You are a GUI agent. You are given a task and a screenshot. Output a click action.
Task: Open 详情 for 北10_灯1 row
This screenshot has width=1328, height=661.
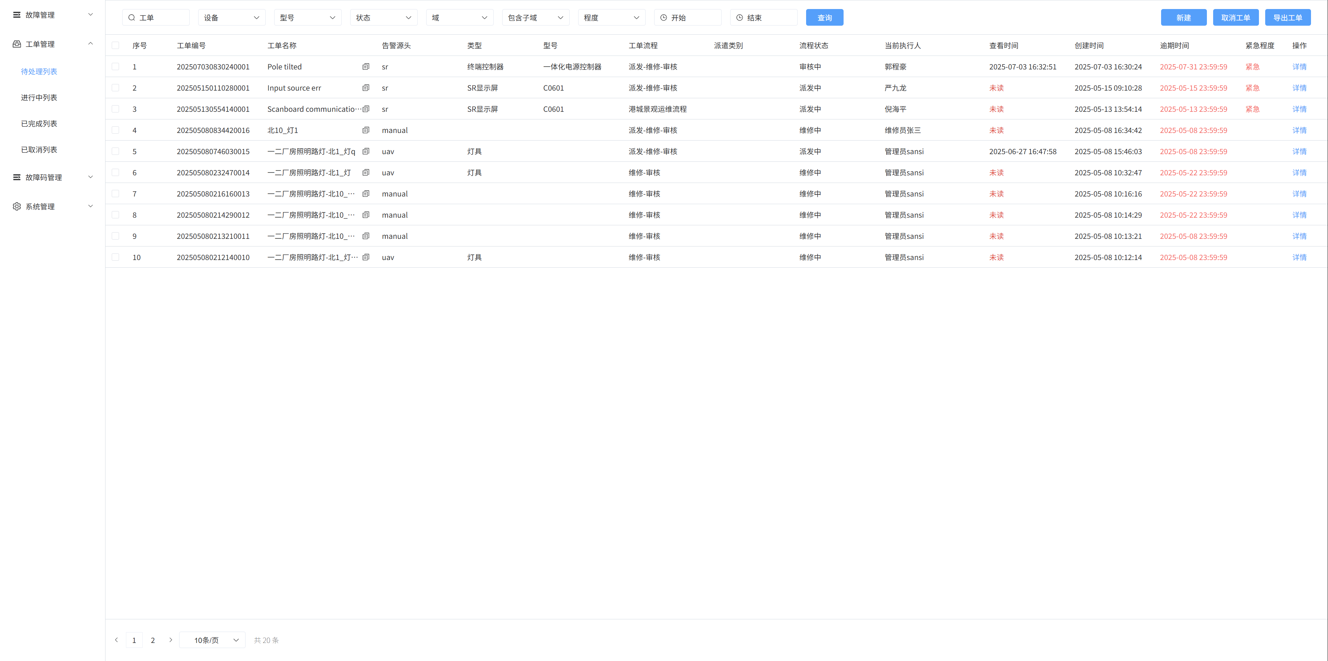coord(1299,130)
